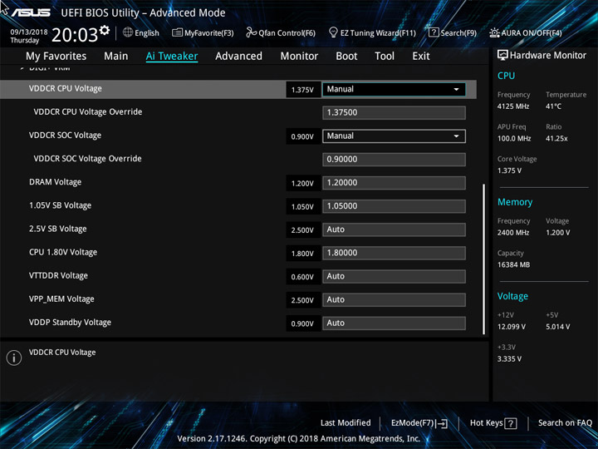Click the VDDP Standby Voltage Auto field
598x449 pixels.
pyautogui.click(x=394, y=323)
